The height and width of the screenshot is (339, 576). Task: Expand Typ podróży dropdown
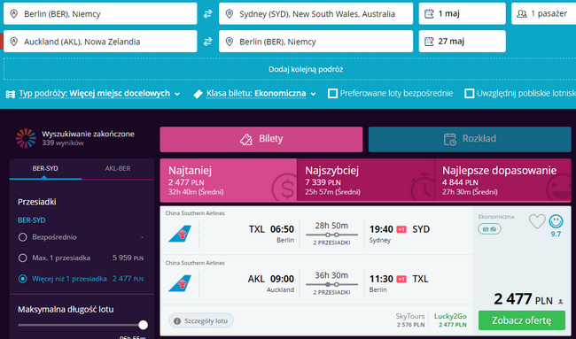tap(93, 94)
